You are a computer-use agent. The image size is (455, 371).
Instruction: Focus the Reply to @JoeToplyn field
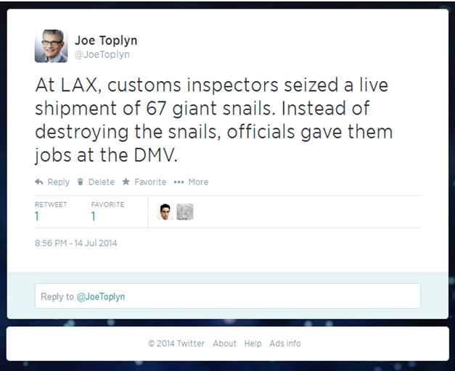[x=228, y=296]
